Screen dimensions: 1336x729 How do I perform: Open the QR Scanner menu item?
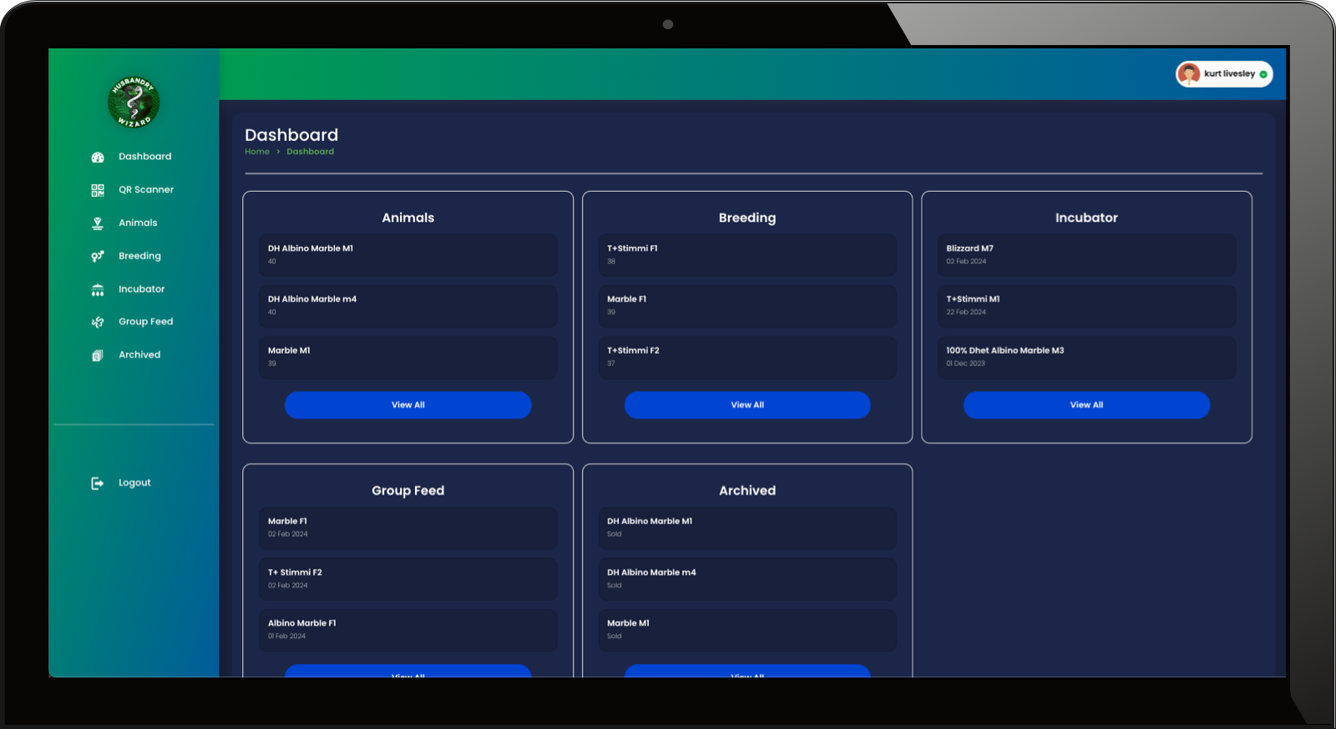(145, 190)
